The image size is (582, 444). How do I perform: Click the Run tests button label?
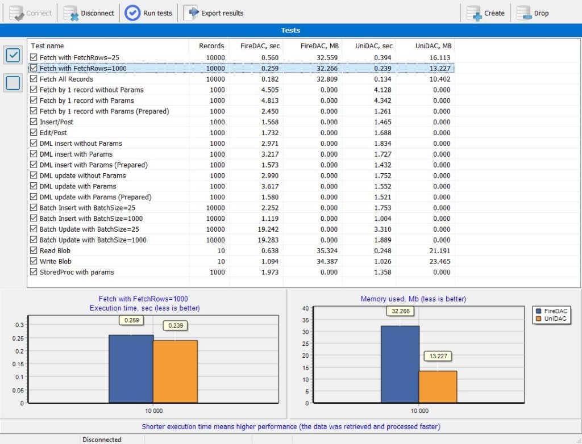click(157, 14)
